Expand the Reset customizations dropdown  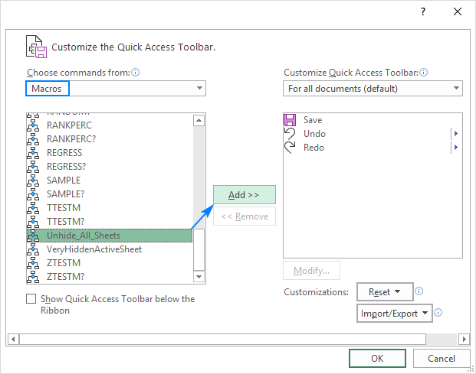tap(386, 292)
